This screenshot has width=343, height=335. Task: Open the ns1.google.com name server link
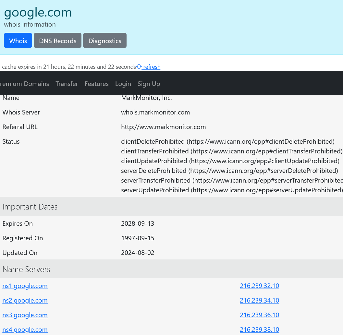pyautogui.click(x=25, y=286)
